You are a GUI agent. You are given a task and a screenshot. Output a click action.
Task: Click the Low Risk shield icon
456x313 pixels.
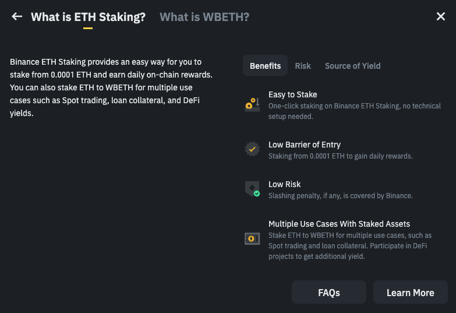coord(252,189)
